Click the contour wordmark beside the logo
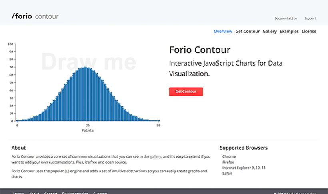 pos(47,16)
